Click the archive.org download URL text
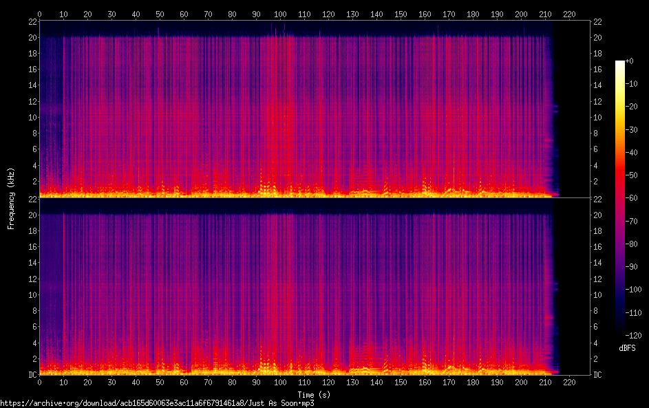The image size is (649, 408). [x=157, y=403]
